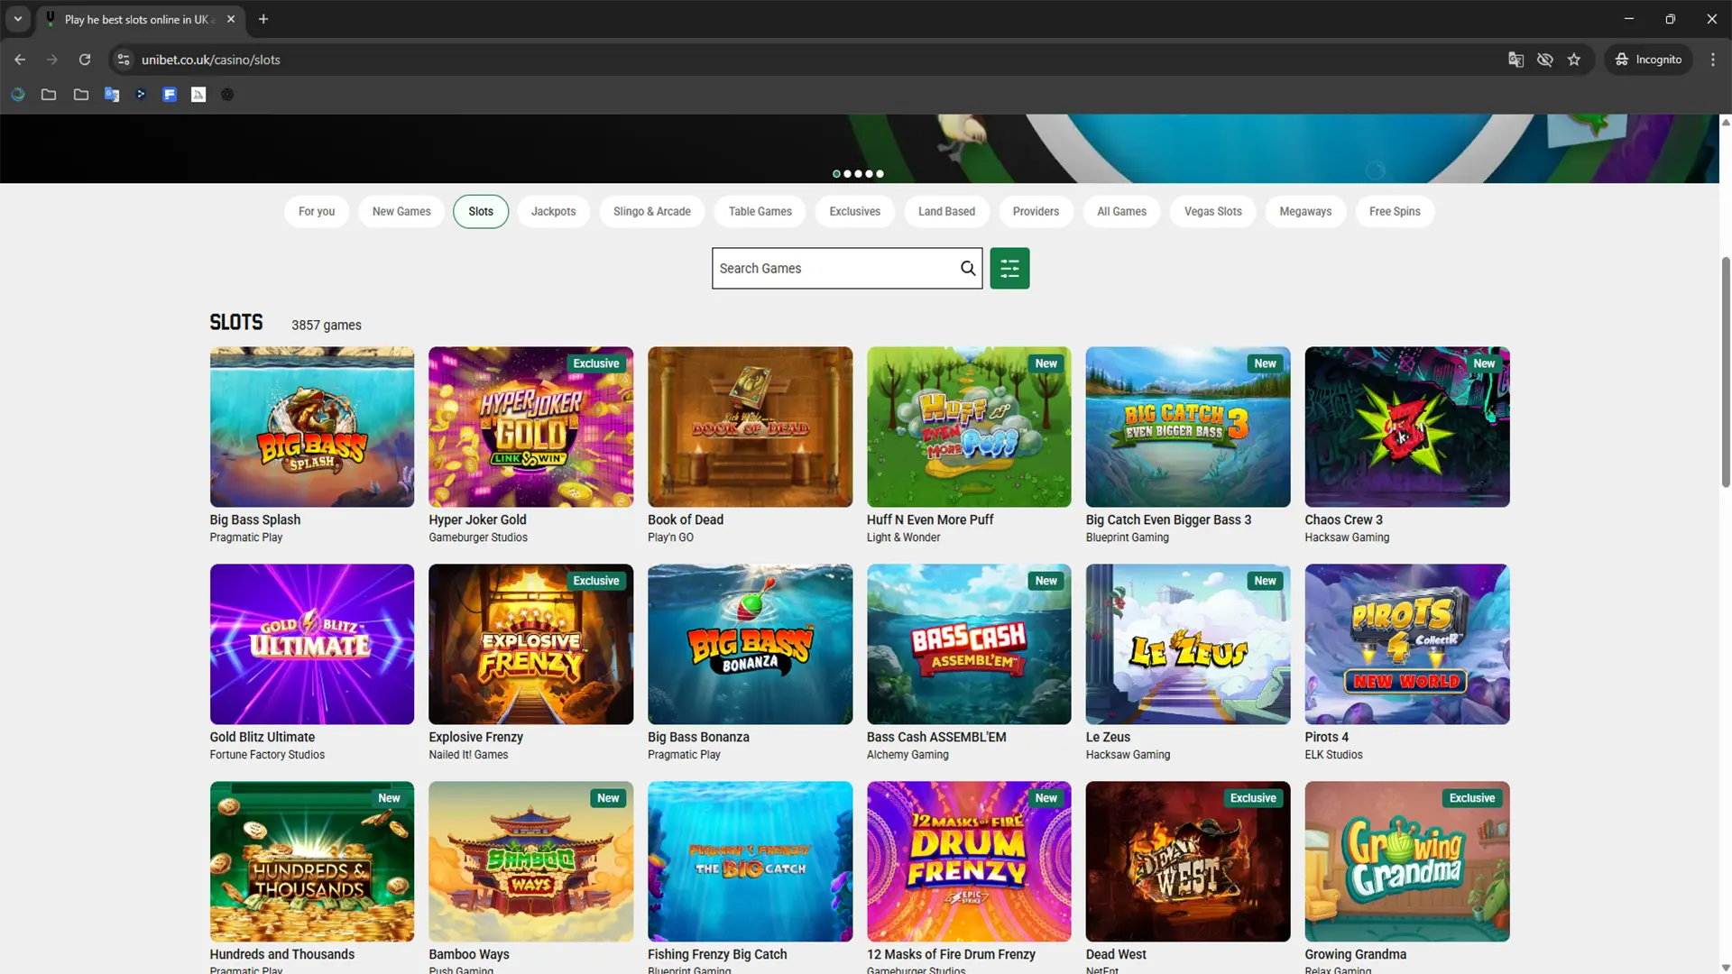The height and width of the screenshot is (974, 1732).
Task: Click the translate page icon
Action: click(x=1515, y=60)
